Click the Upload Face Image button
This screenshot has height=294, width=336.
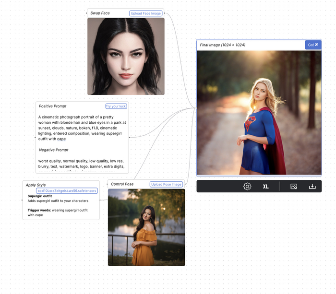tap(146, 13)
